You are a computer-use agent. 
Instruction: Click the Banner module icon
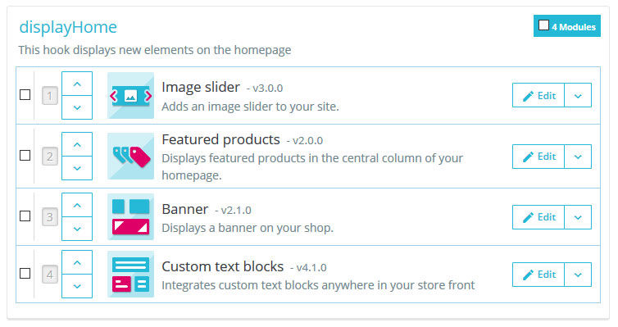[130, 216]
